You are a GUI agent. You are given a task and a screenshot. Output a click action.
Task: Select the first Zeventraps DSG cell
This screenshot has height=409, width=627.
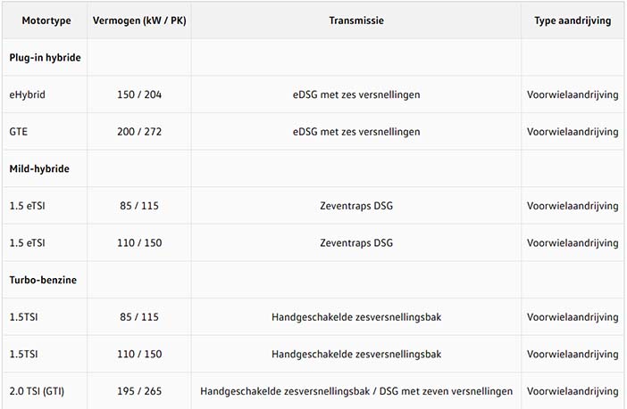point(356,206)
